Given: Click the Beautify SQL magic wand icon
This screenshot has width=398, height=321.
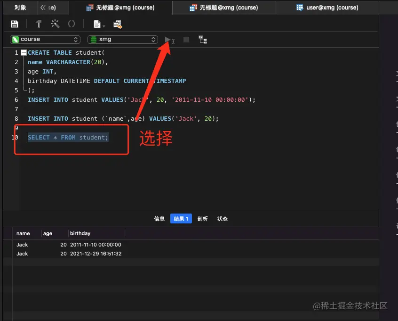Looking at the screenshot, I should pyautogui.click(x=55, y=24).
